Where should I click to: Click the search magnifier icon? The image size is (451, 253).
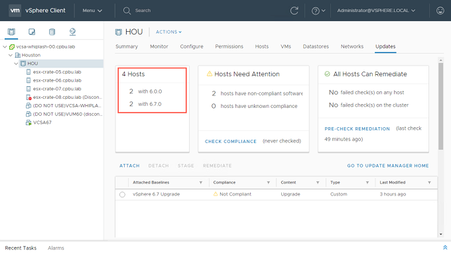127,11
